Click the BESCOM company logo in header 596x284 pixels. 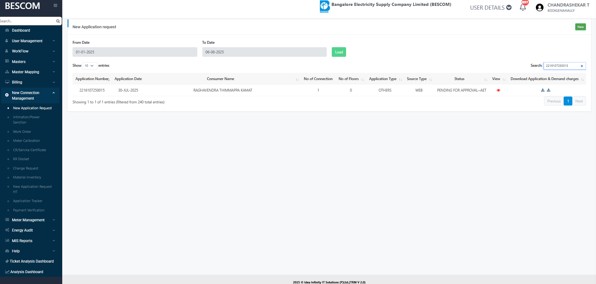pos(325,7)
